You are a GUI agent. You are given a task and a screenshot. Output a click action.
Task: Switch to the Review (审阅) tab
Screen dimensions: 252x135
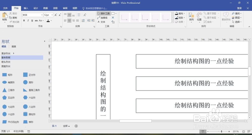point(65,8)
